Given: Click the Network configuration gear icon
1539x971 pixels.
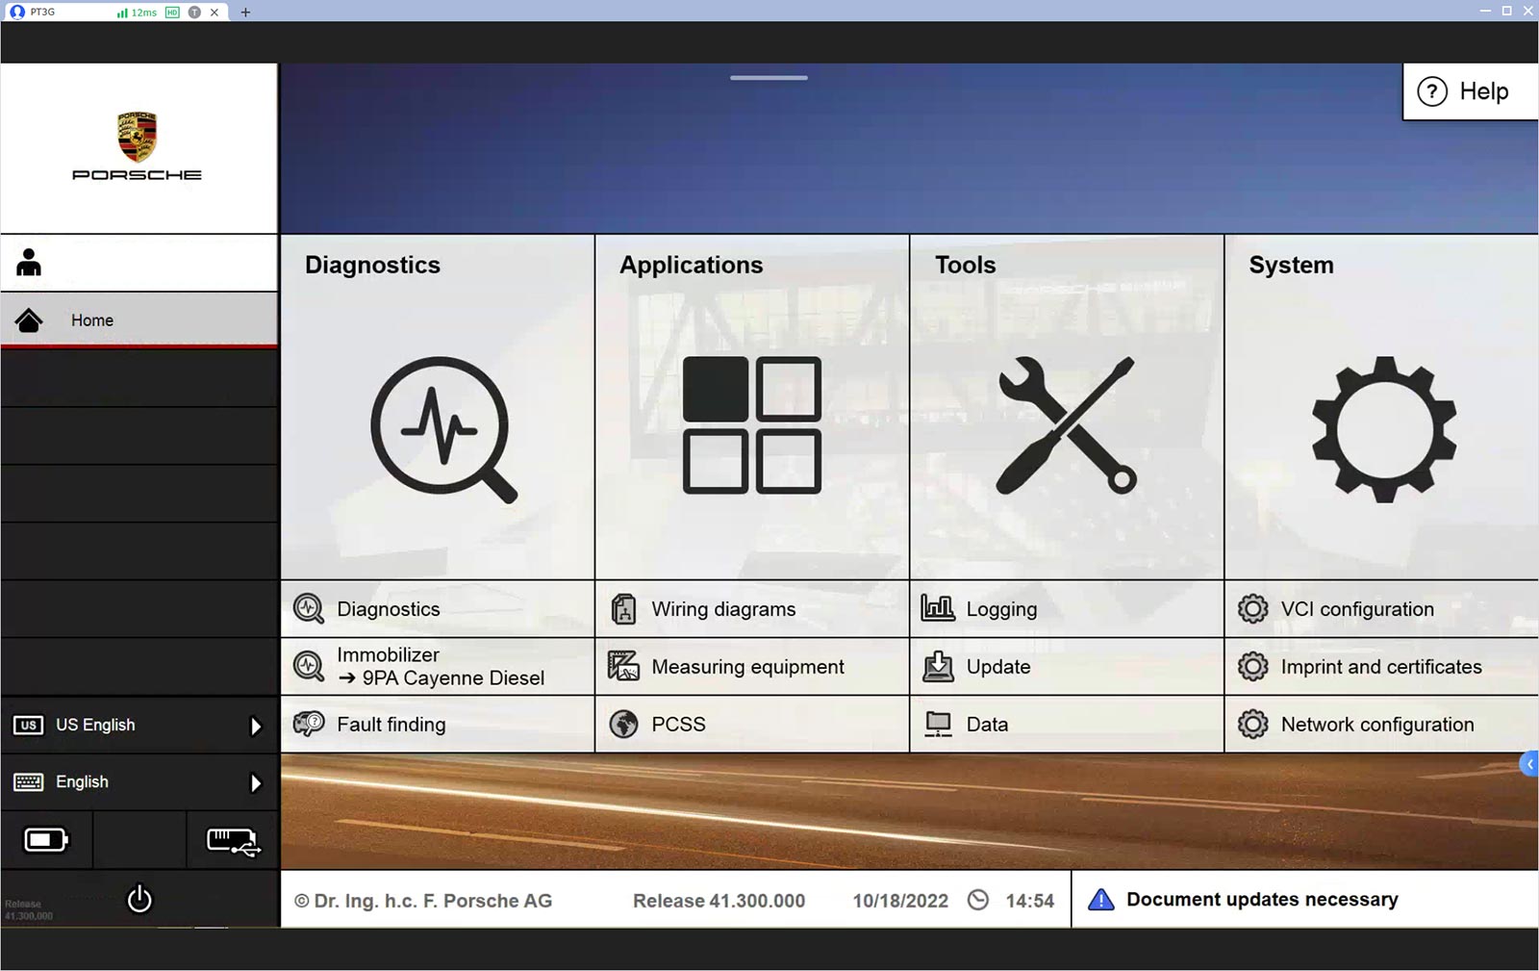Looking at the screenshot, I should 1252,725.
